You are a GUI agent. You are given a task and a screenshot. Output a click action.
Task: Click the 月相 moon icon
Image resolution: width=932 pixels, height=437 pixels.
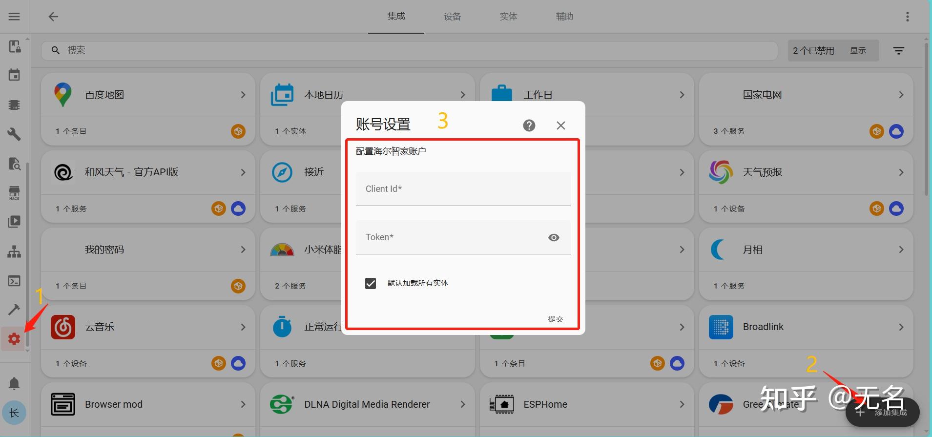tap(719, 250)
